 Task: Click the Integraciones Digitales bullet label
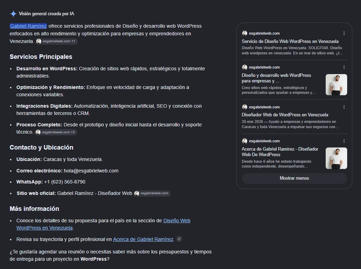coord(44,106)
